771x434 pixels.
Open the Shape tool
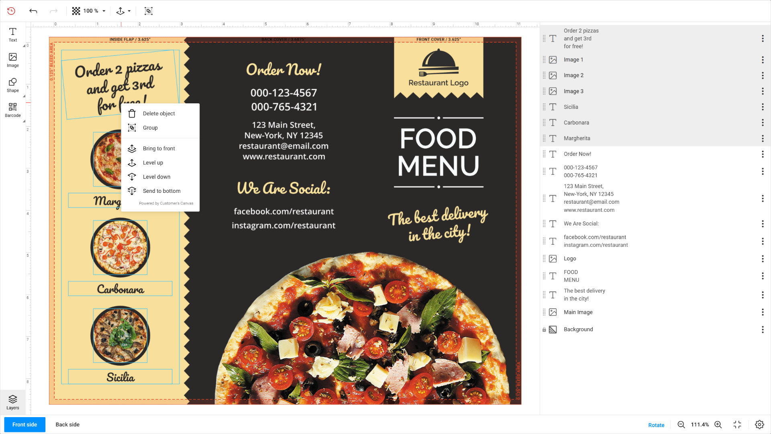point(12,85)
